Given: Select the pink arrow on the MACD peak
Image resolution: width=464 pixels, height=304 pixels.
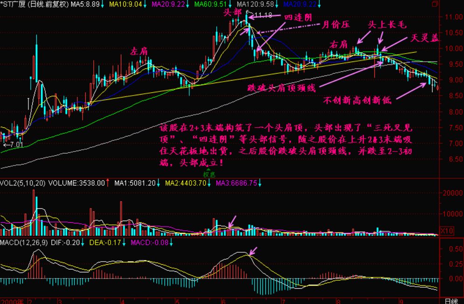Looking at the screenshot, I should tap(254, 251).
